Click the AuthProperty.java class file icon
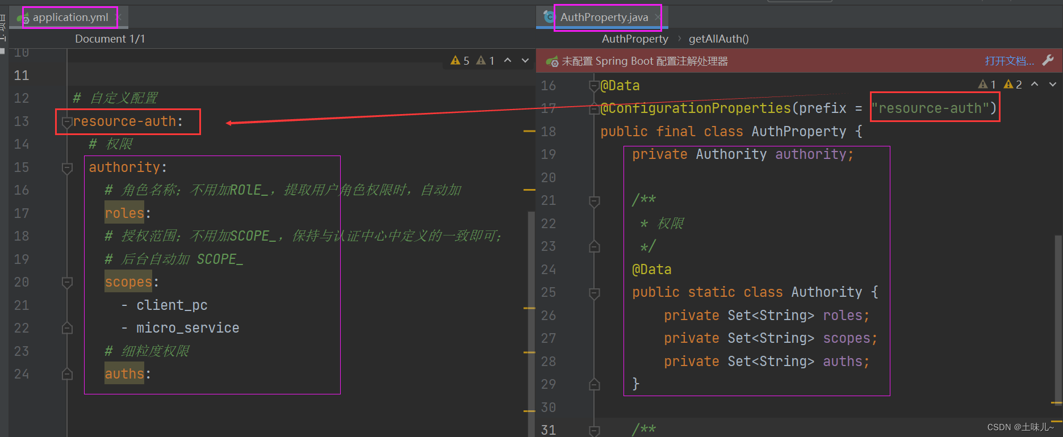Screen dimensions: 1063x437 click(549, 17)
